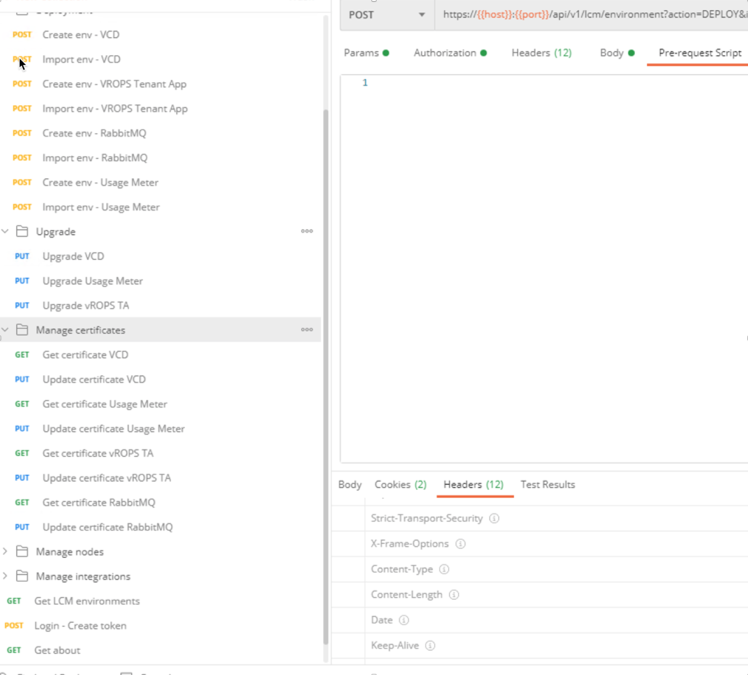748x675 pixels.
Task: Click info icon next to Date header
Action: point(404,620)
